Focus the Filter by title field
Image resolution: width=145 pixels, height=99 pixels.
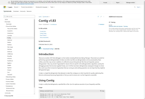pos(19,16)
